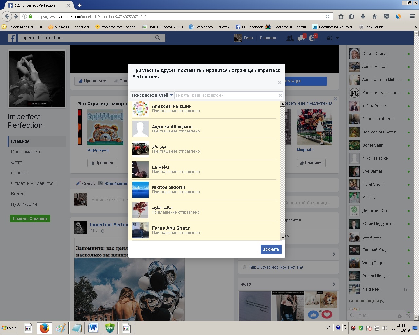Open 'Нравится' dropdown under cover photo
This screenshot has width=419, height=335.
92,81
